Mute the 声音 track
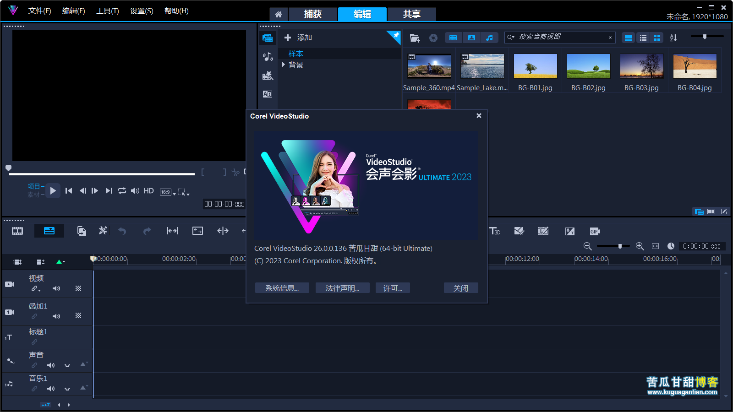This screenshot has width=733, height=412. 51,365
